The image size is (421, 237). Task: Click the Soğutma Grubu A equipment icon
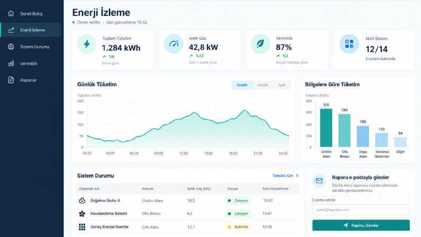(82, 200)
